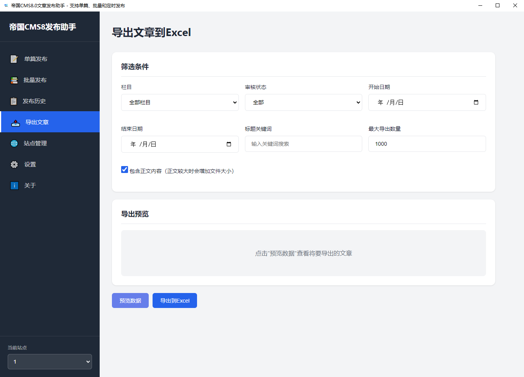Screen dimensions: 524x377
Task: Open the calendar picker in 开始日期 field
Action: (x=476, y=102)
